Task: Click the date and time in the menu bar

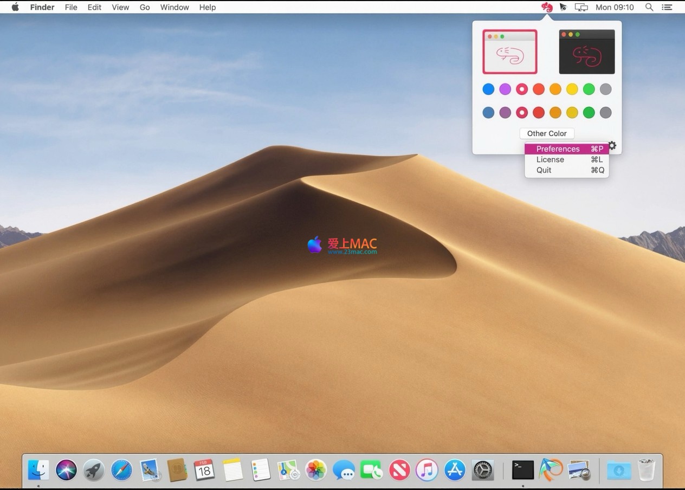Action: pos(615,7)
